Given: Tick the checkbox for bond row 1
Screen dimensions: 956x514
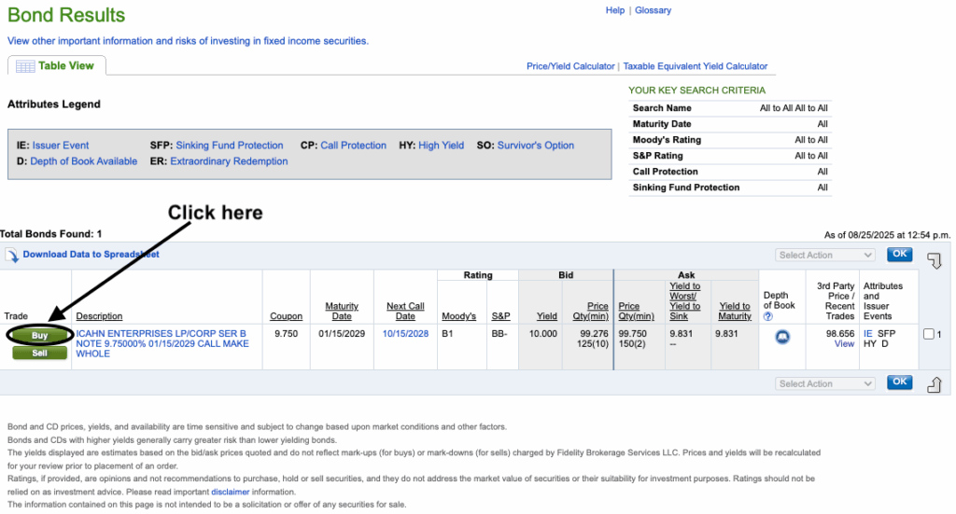Looking at the screenshot, I should pos(928,334).
